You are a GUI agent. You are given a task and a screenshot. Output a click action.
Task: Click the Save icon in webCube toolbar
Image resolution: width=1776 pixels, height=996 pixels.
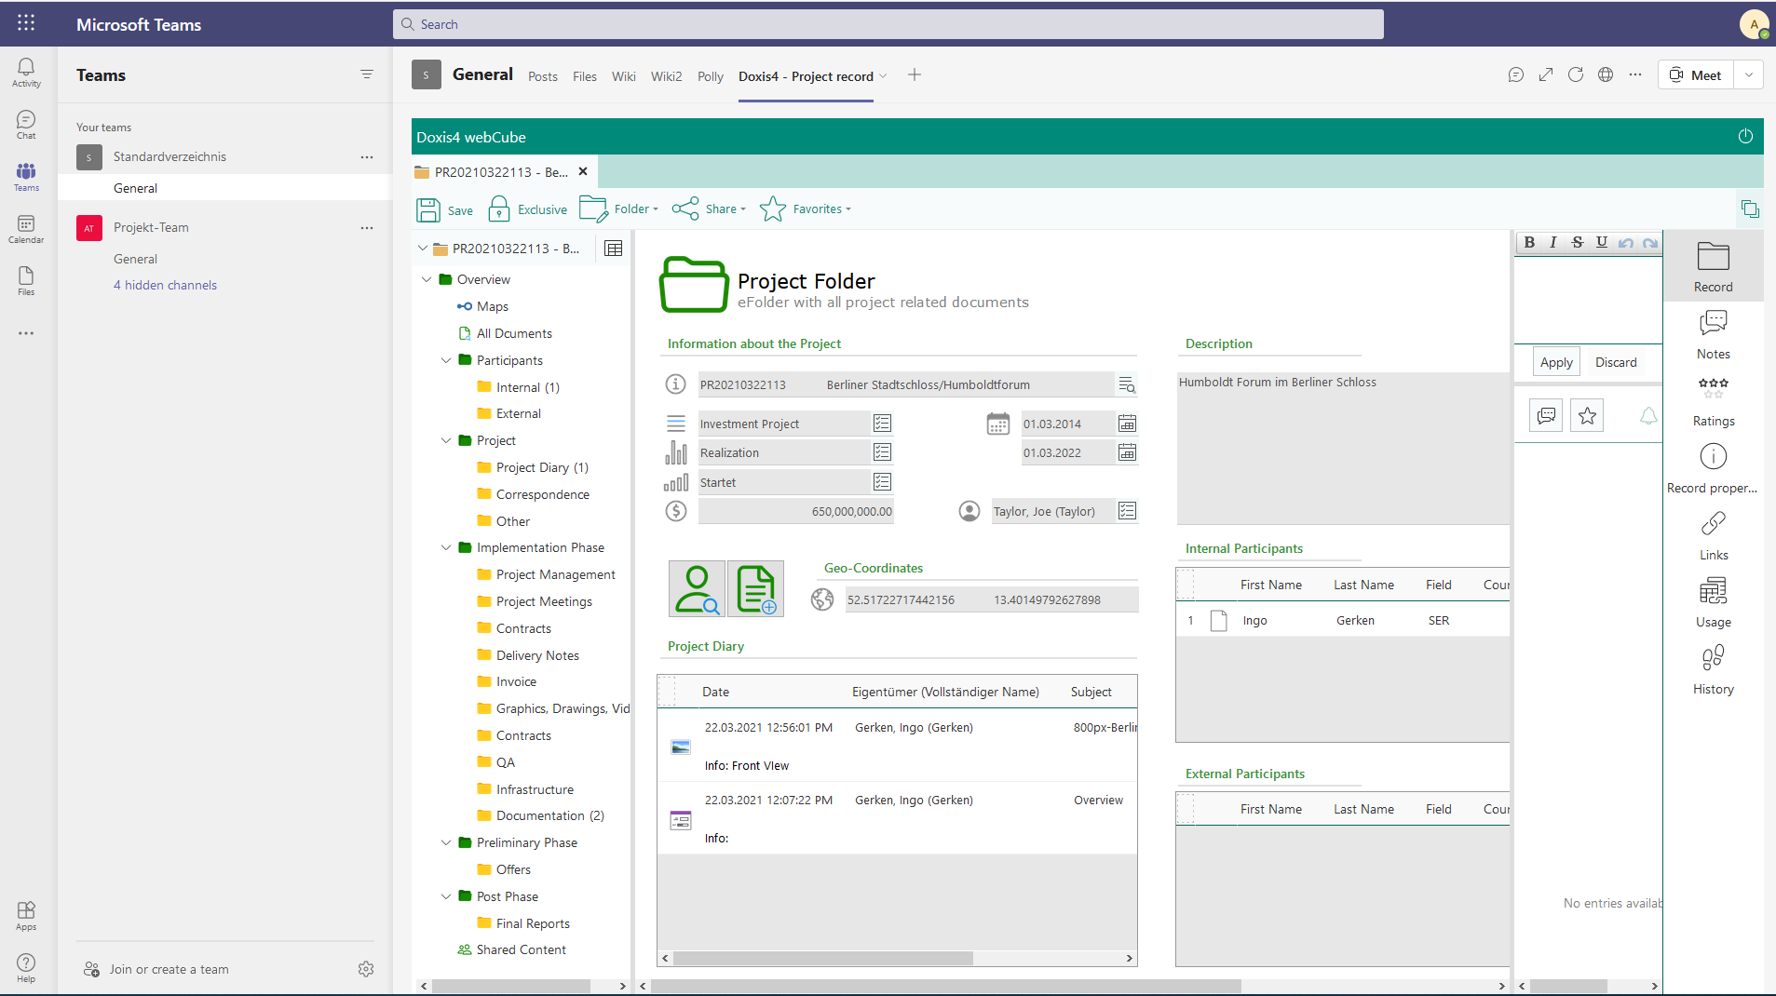(x=428, y=209)
